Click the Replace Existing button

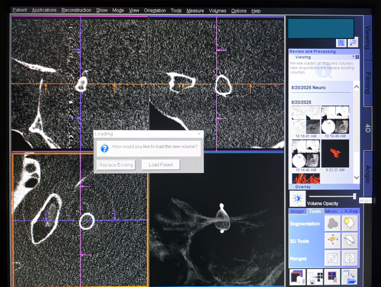coord(116,165)
